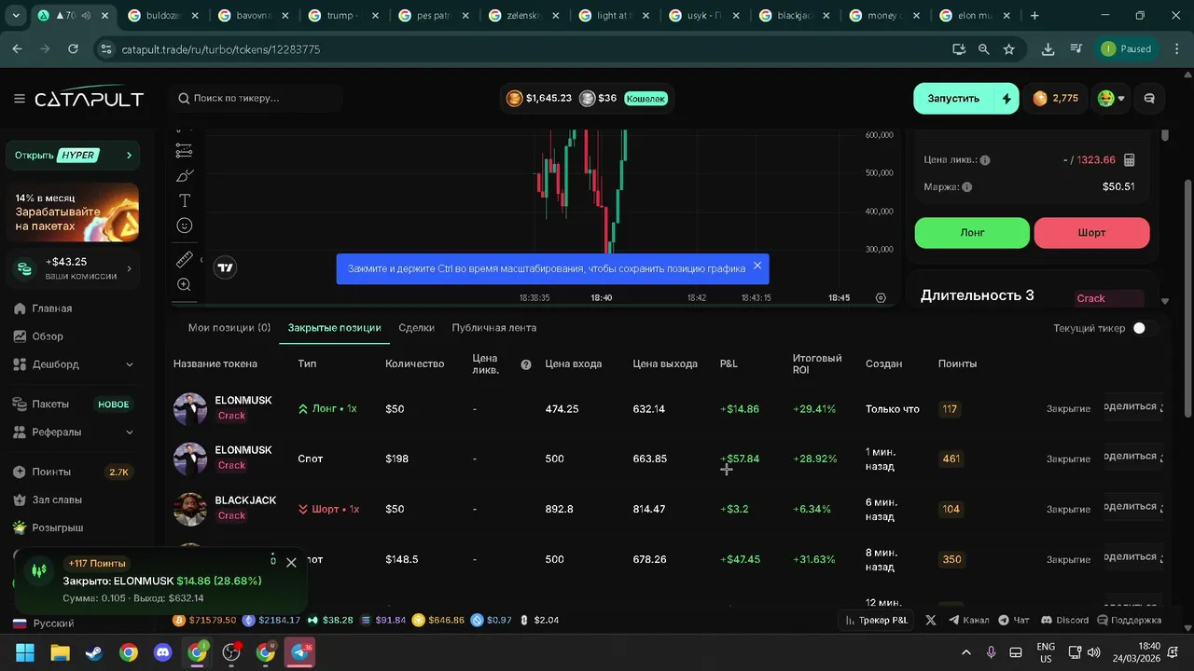This screenshot has width=1194, height=671.
Task: Open the hamburger menu beside CATAPULT logo
Action: pyautogui.click(x=20, y=99)
